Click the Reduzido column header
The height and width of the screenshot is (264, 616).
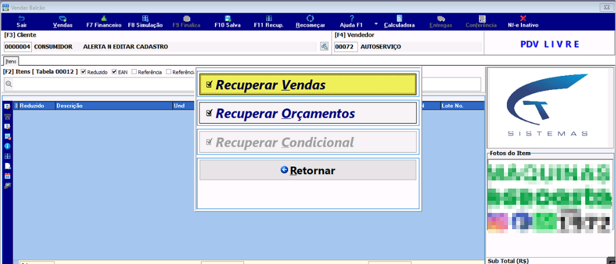point(37,106)
